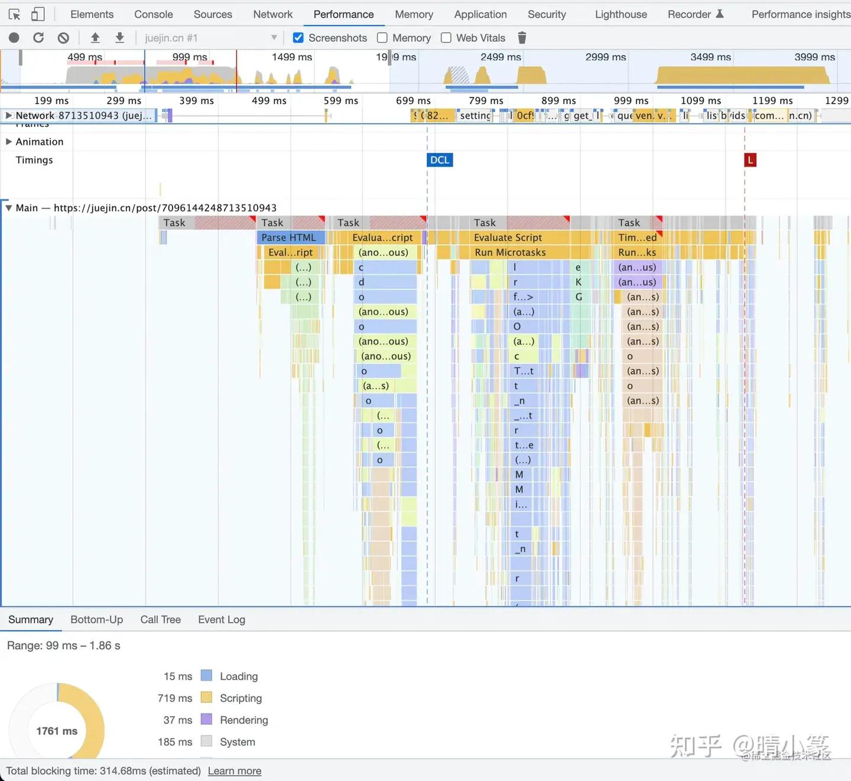Viewport: 851px width, 781px height.
Task: Toggle the device toolbar icon
Action: click(38, 15)
